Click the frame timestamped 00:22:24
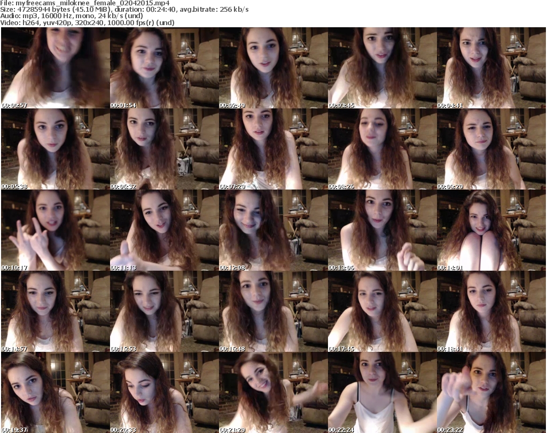Screen dimensions: 547x433 click(x=382, y=392)
